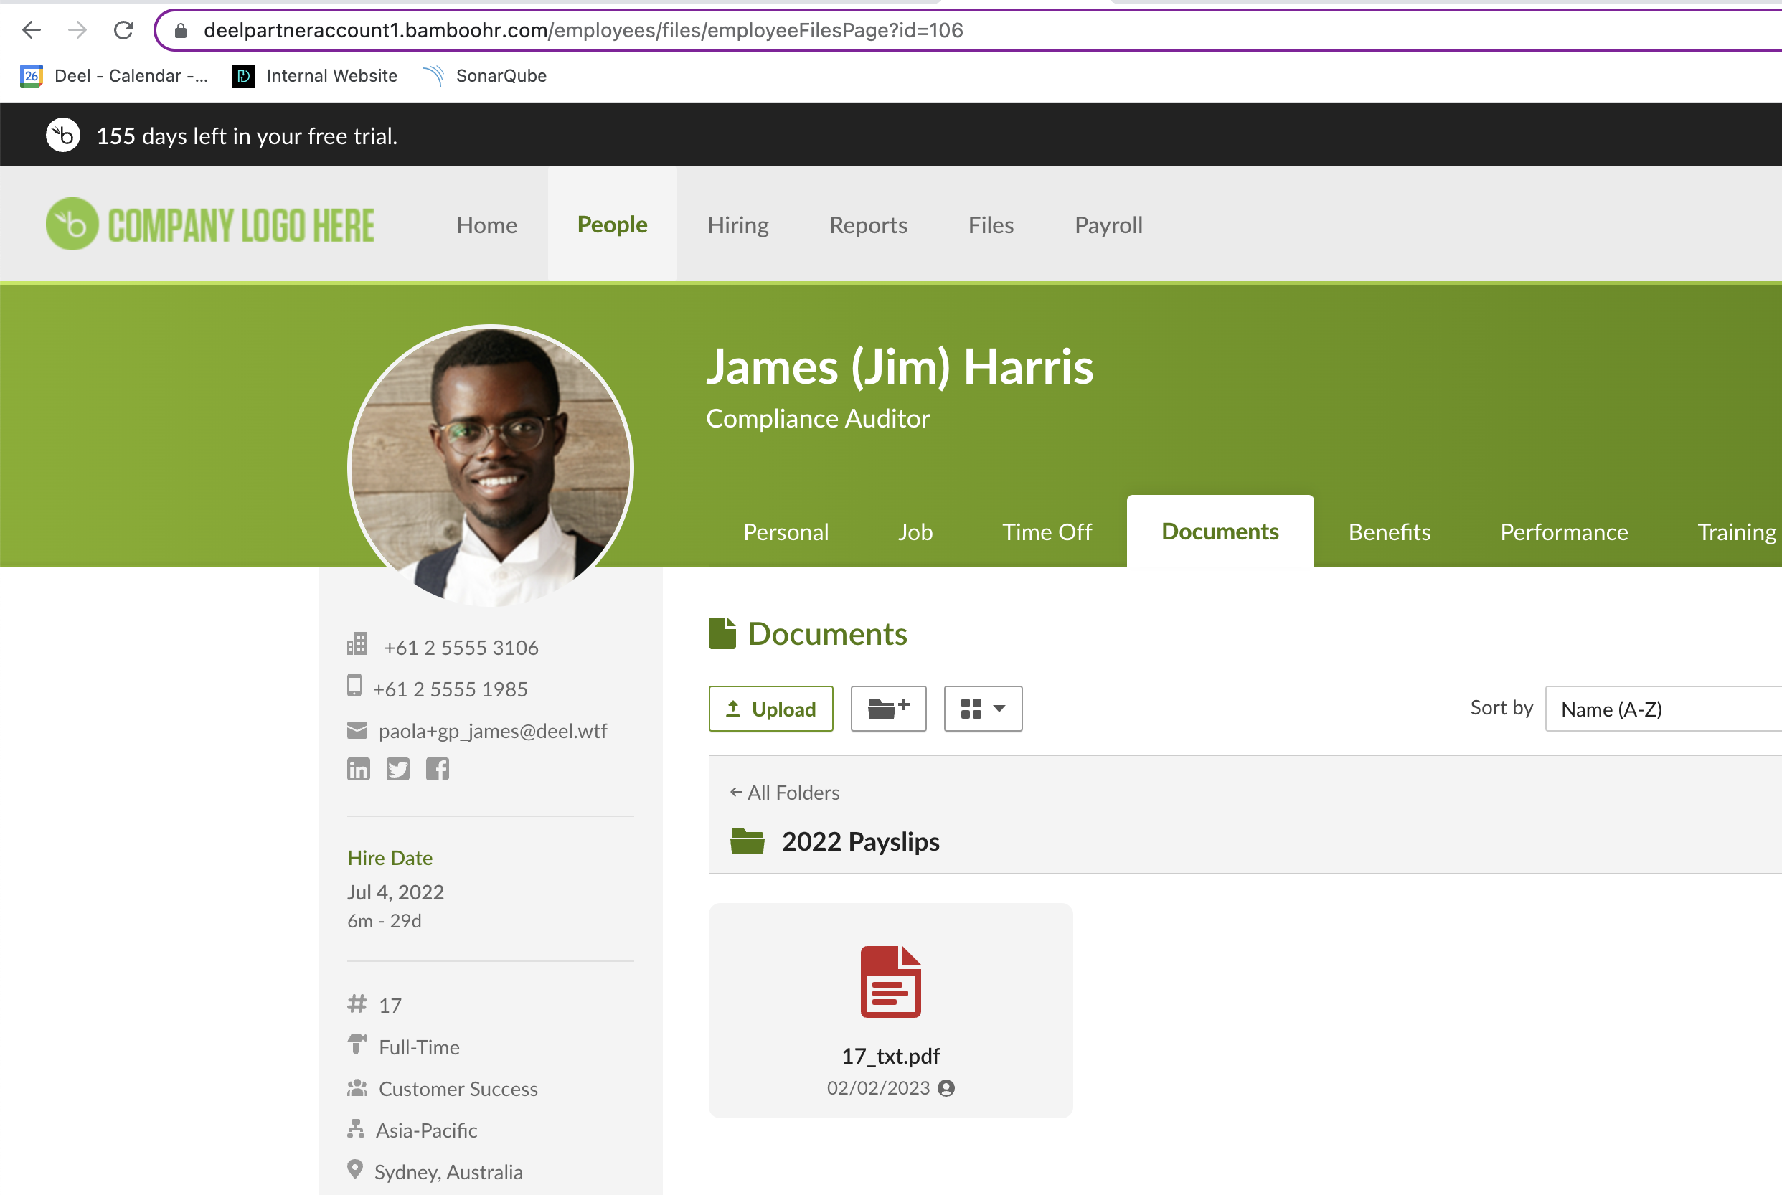Click the lock icon in address bar
The image size is (1782, 1195).
tap(181, 30)
